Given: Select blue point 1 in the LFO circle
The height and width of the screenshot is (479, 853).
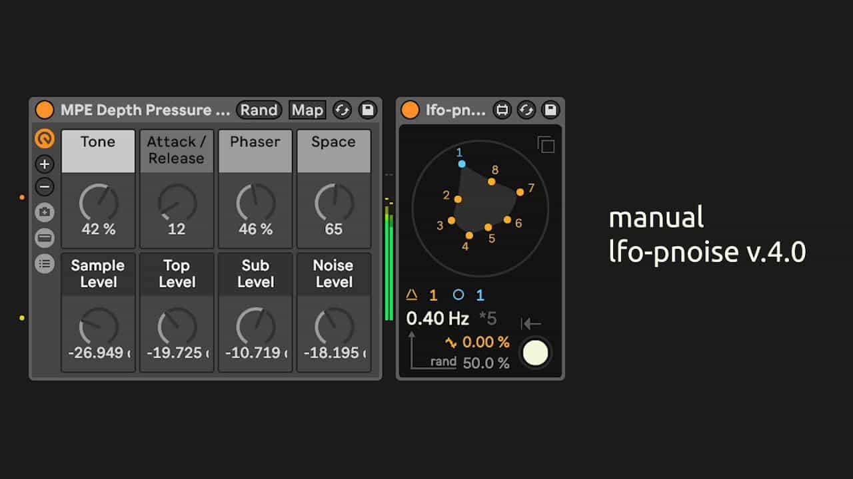Looking at the screenshot, I should [x=462, y=164].
